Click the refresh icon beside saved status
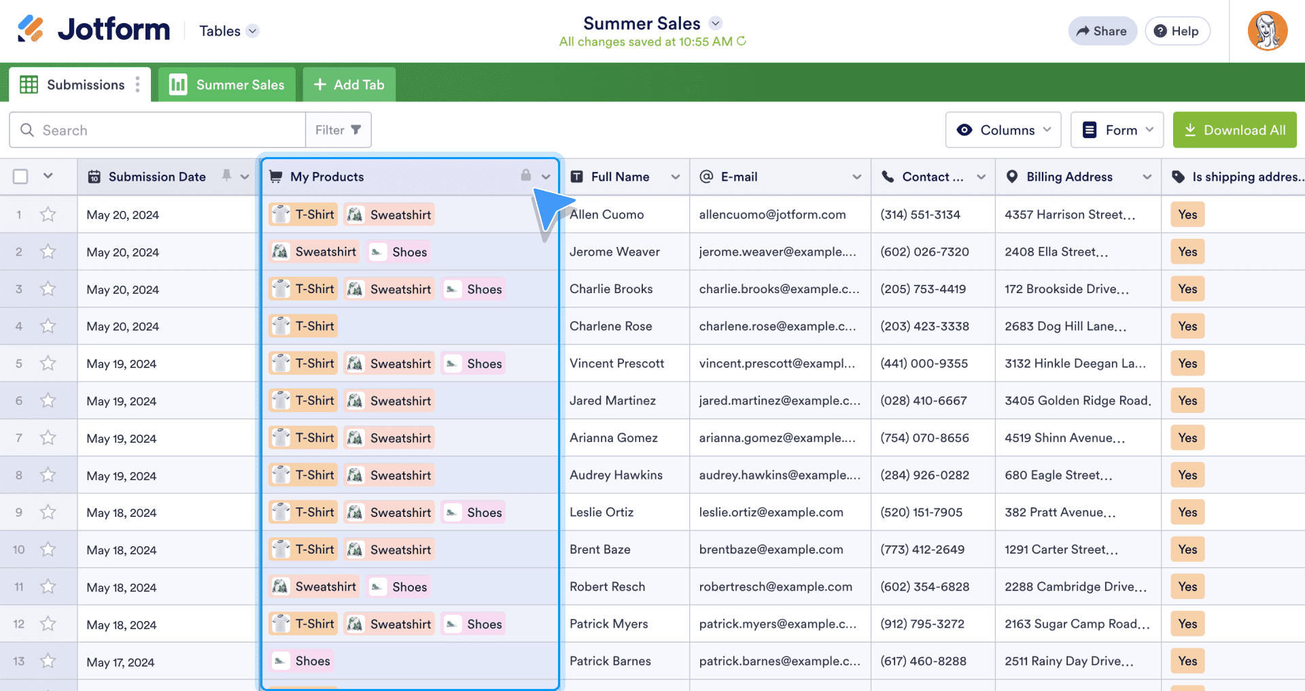 (742, 41)
